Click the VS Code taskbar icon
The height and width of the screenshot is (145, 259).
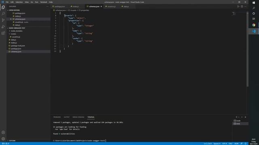coord(254,31)
